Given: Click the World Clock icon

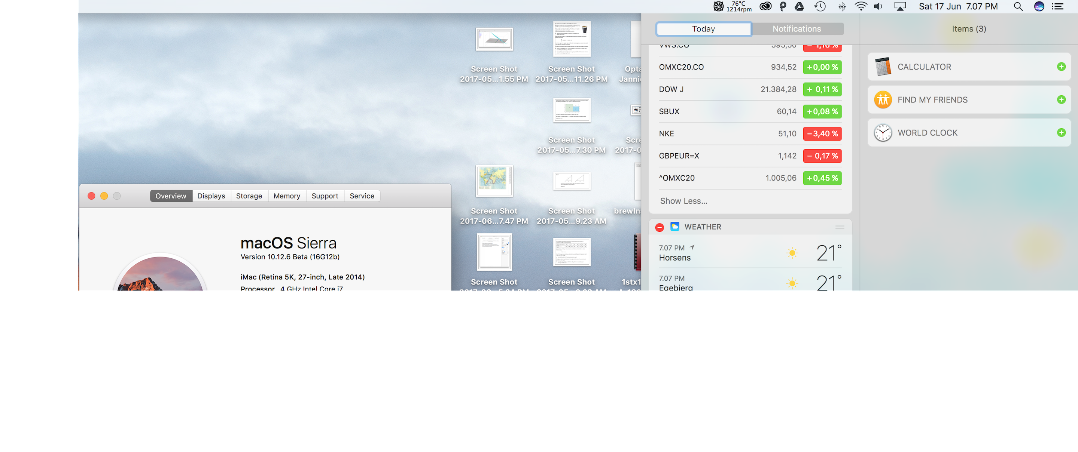Looking at the screenshot, I should click(883, 133).
